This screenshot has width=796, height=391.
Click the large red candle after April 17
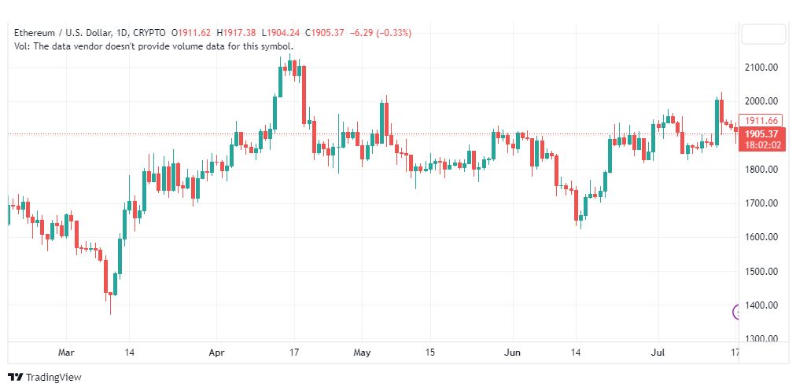point(304,95)
